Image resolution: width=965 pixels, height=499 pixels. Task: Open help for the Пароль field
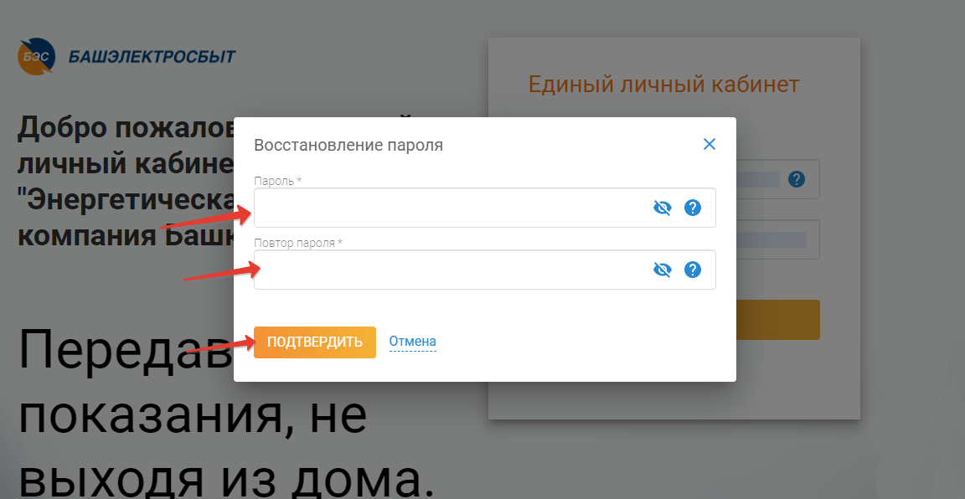(x=693, y=208)
